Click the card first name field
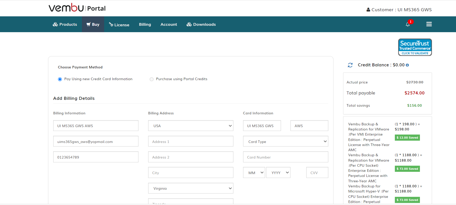The image size is (456, 205). pos(262,126)
